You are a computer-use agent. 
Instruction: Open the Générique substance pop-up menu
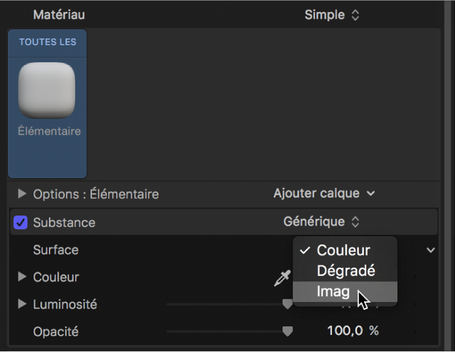[x=322, y=222]
